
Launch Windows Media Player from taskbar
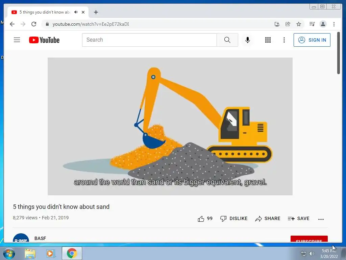[50, 253]
